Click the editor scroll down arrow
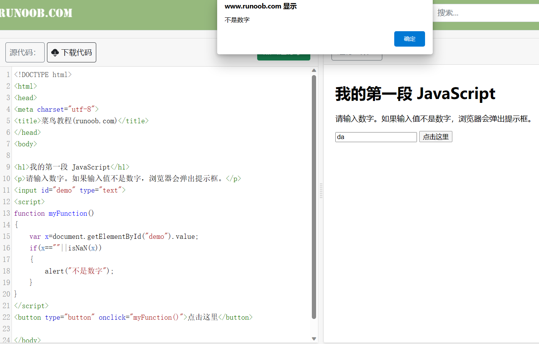The width and height of the screenshot is (539, 344). pyautogui.click(x=314, y=339)
